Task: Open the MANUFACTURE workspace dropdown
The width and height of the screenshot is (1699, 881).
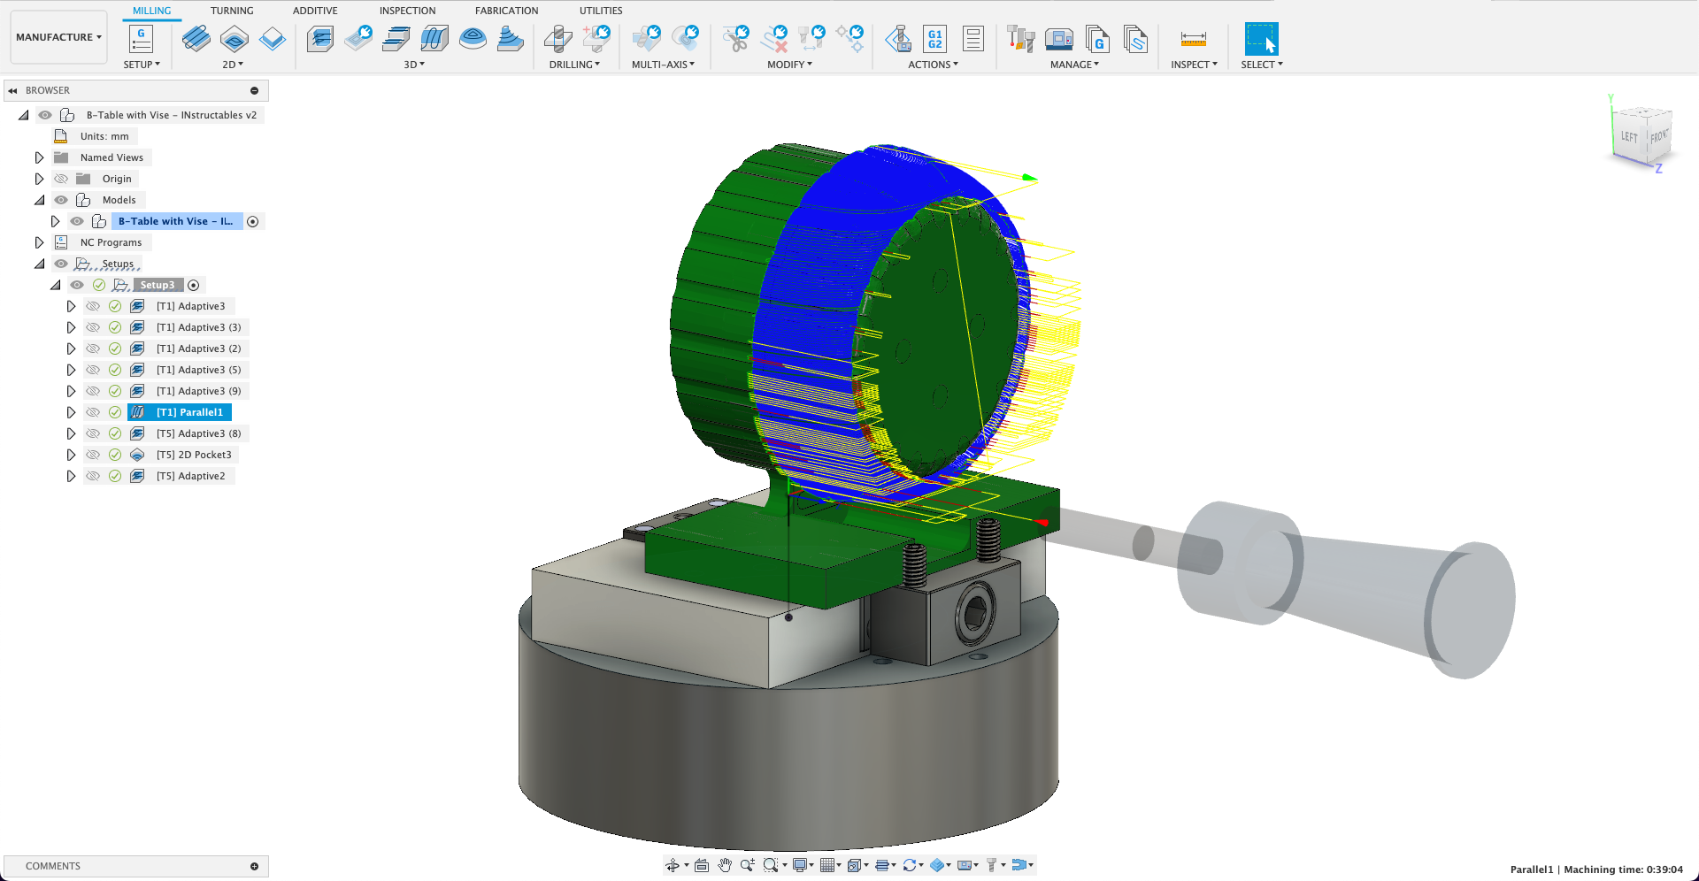Action: (58, 37)
